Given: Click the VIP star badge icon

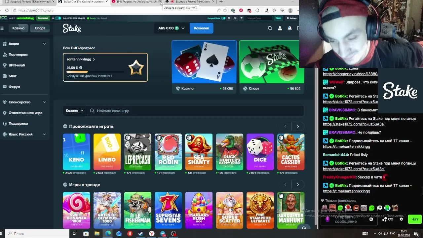Looking at the screenshot, I should [136, 67].
